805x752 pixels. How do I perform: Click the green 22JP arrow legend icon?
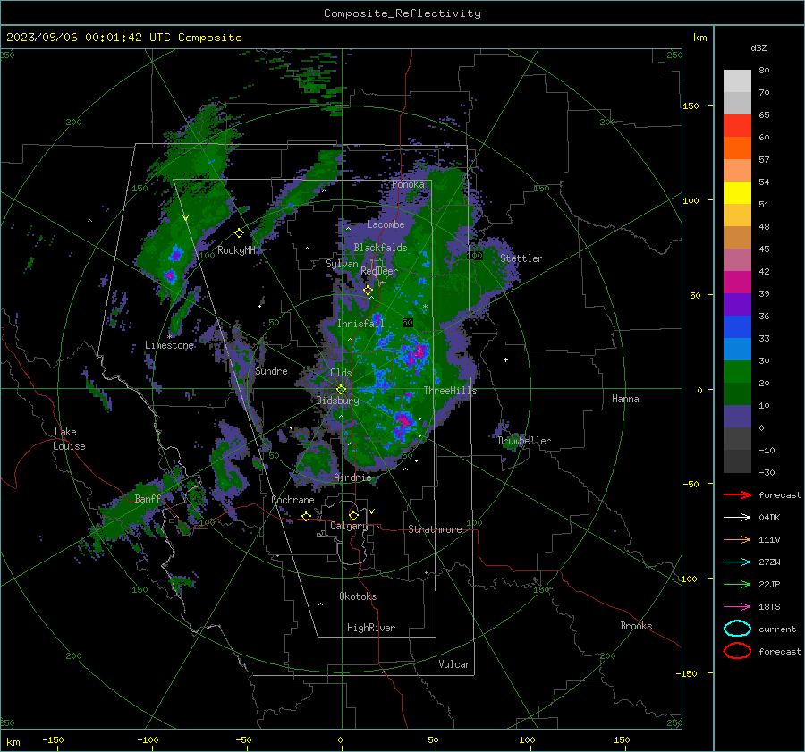[737, 584]
